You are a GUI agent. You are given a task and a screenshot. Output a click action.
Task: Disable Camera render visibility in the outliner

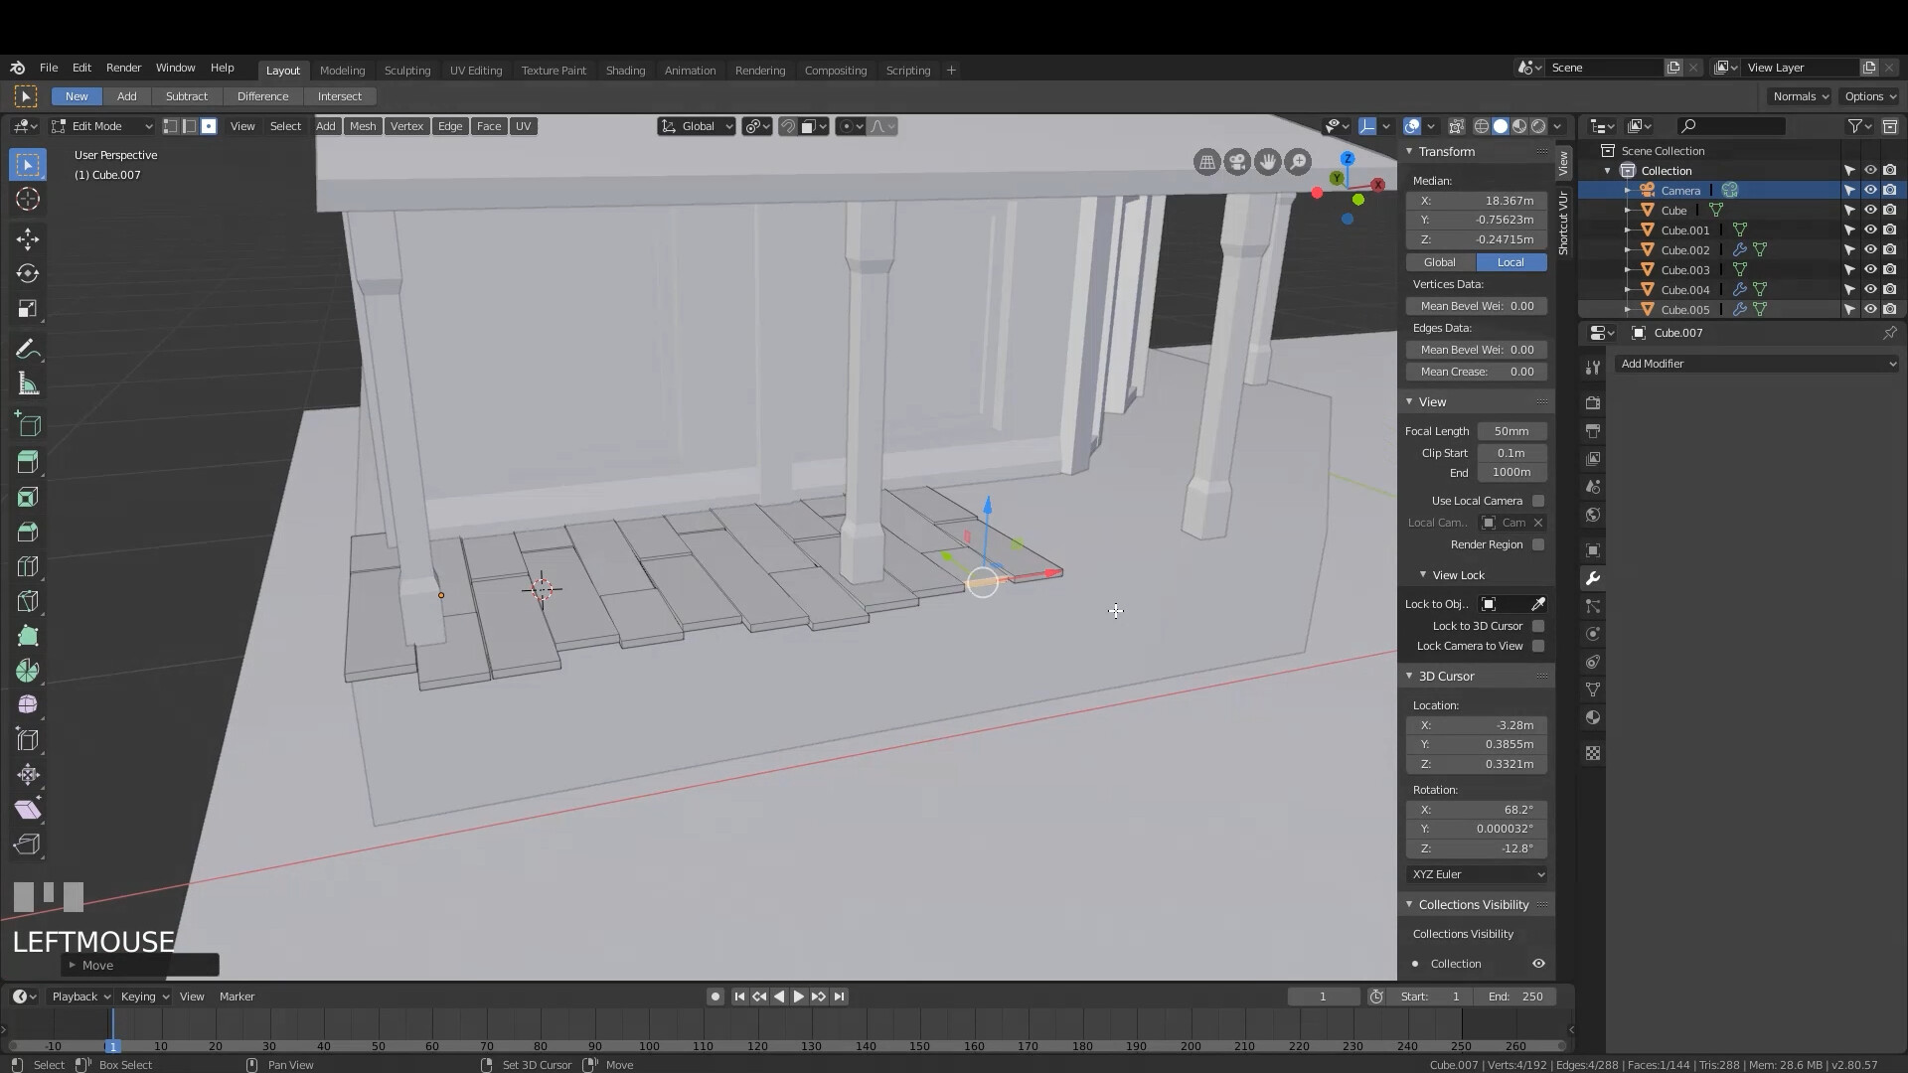[1891, 189]
